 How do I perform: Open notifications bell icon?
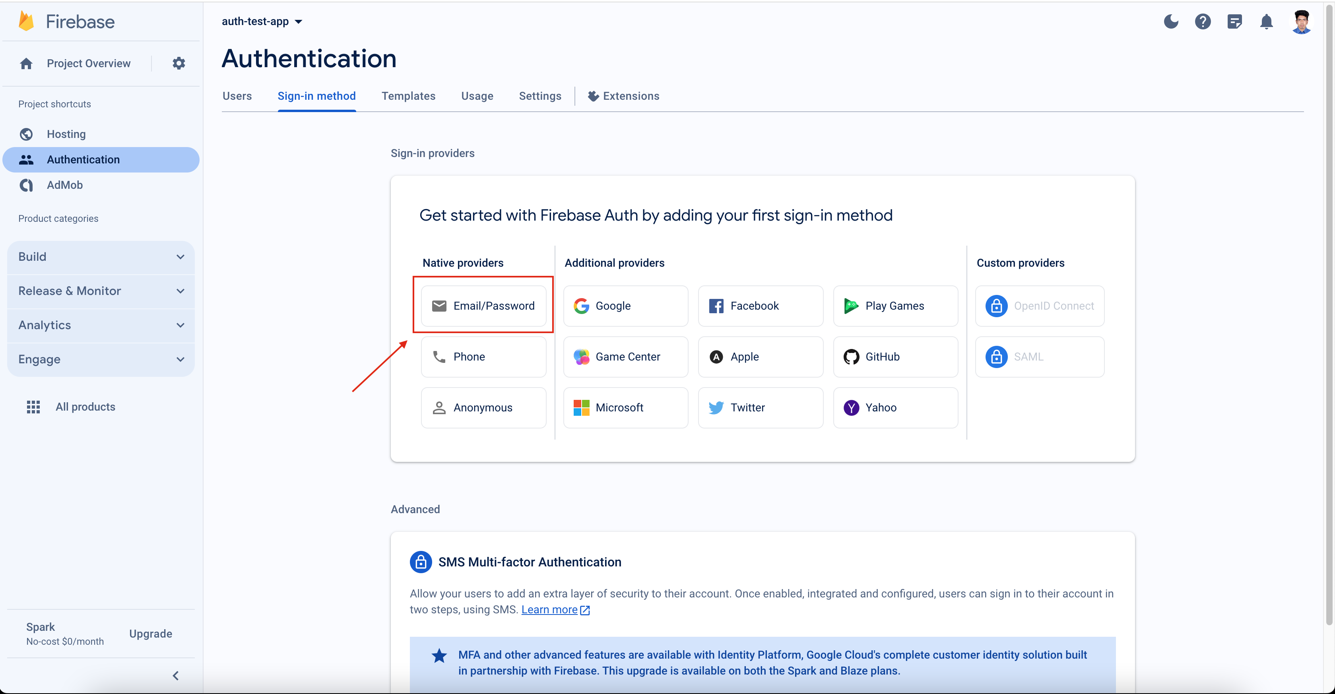tap(1267, 21)
